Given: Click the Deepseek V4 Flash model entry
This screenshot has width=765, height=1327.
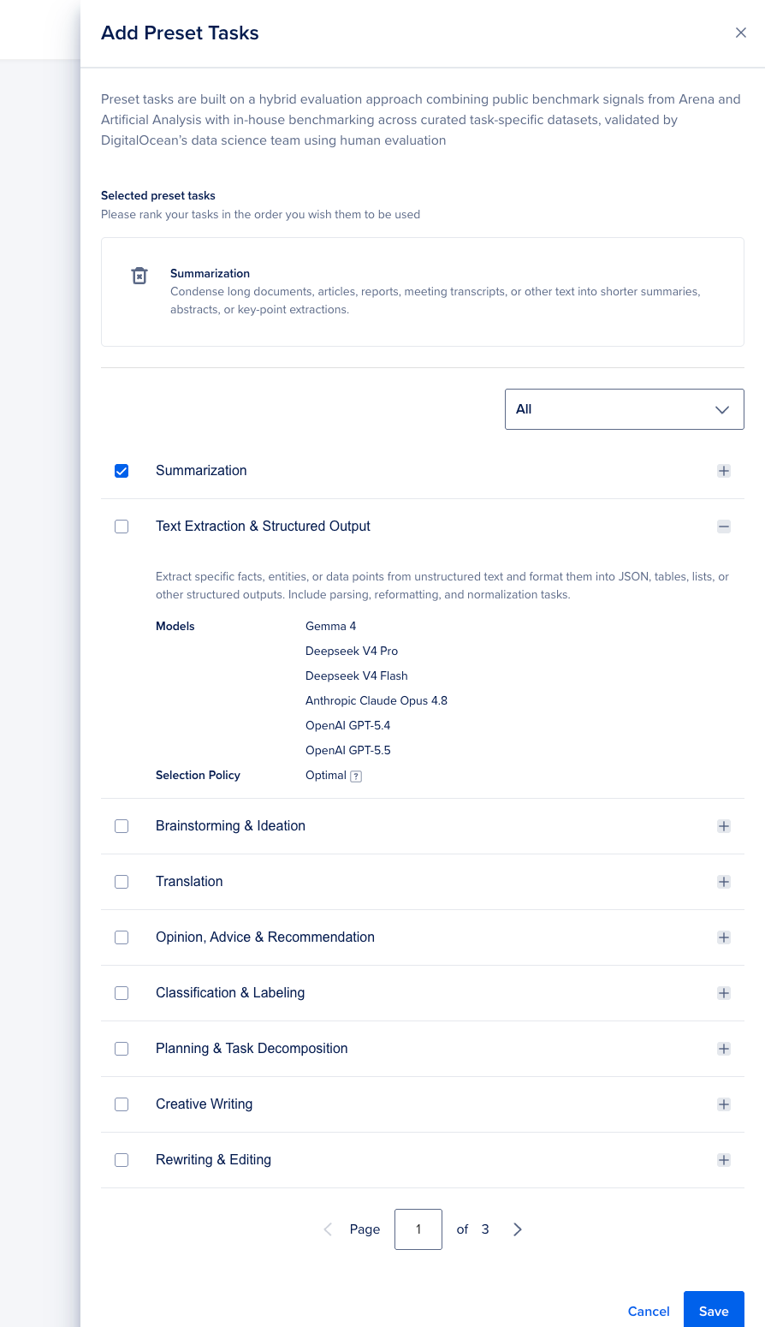Looking at the screenshot, I should 357,676.
